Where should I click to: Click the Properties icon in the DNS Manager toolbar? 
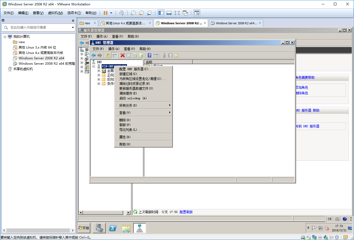point(129,55)
